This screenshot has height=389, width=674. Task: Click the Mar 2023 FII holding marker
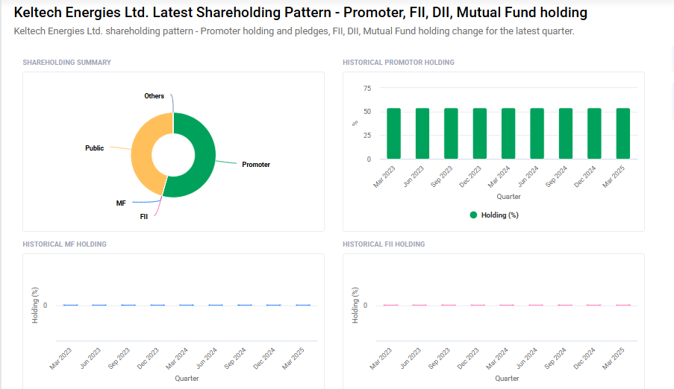(390, 306)
